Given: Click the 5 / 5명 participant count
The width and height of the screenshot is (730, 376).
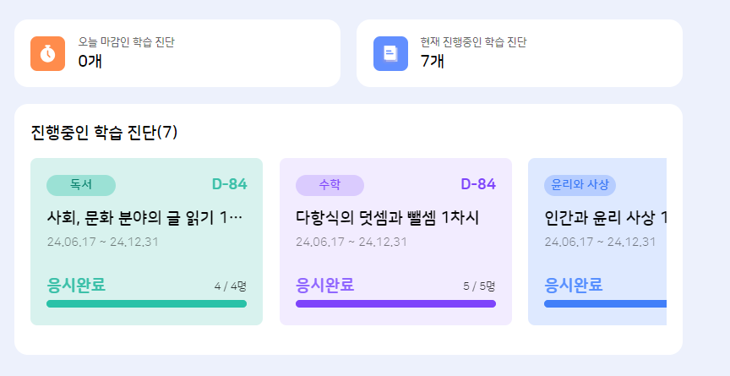Looking at the screenshot, I should (x=479, y=286).
